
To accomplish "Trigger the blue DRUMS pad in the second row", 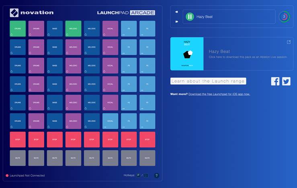I will click(x=18, y=47).
